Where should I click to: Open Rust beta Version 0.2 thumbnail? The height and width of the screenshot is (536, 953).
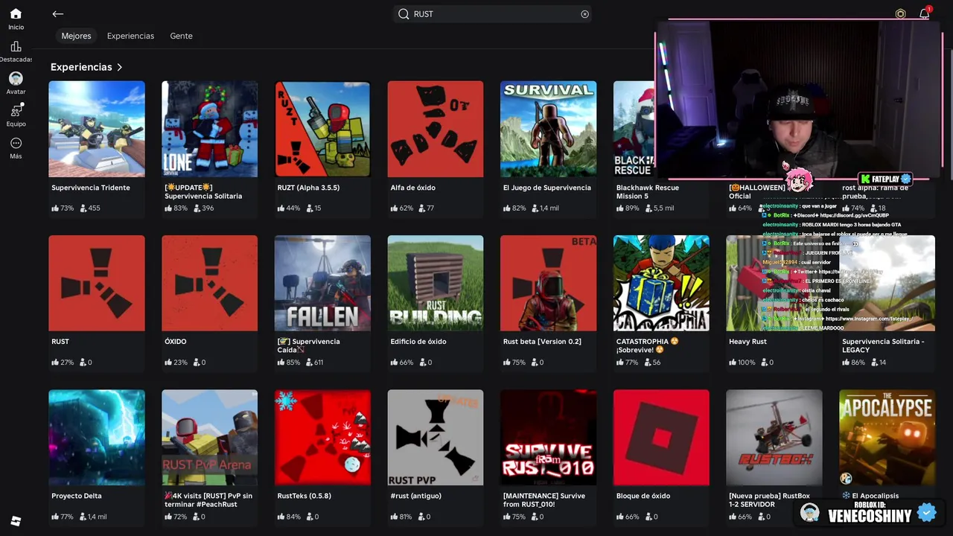549,283
